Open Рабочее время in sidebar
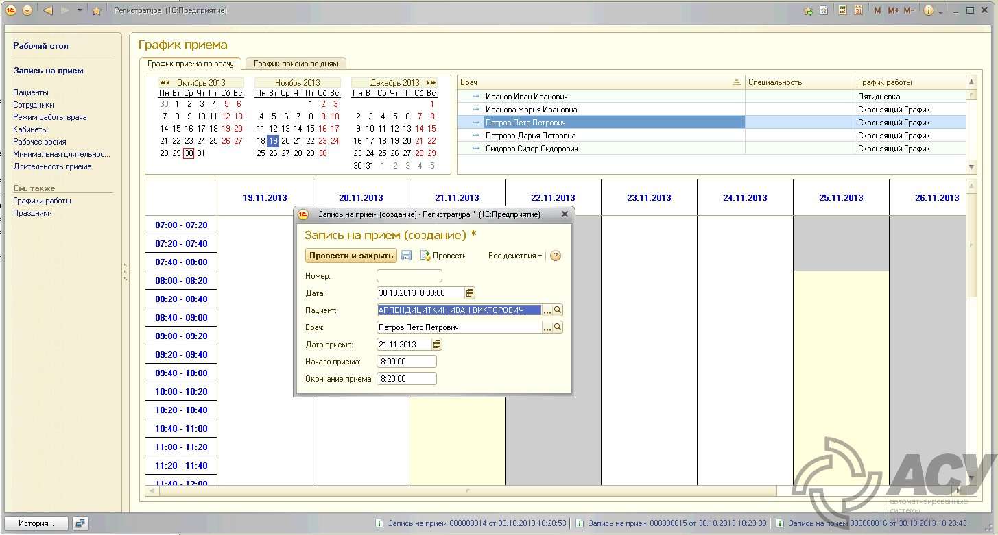 (40, 142)
